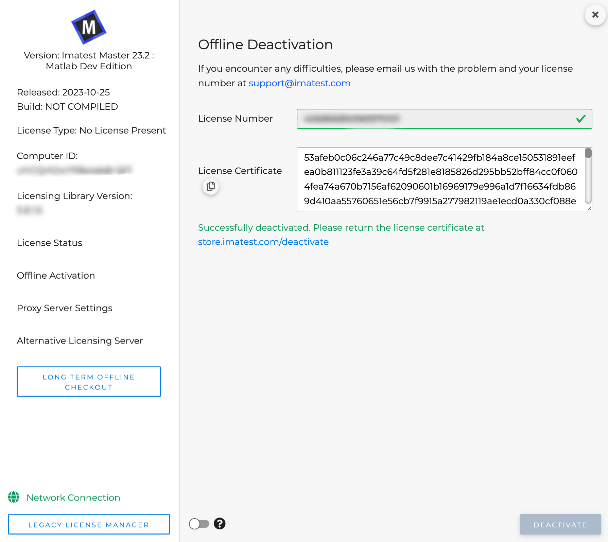Copy the license certificate to clipboard

211,187
